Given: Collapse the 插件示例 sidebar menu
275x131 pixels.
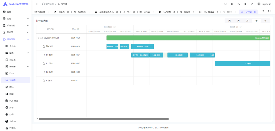Looking at the screenshot, I should [x=28, y=39].
